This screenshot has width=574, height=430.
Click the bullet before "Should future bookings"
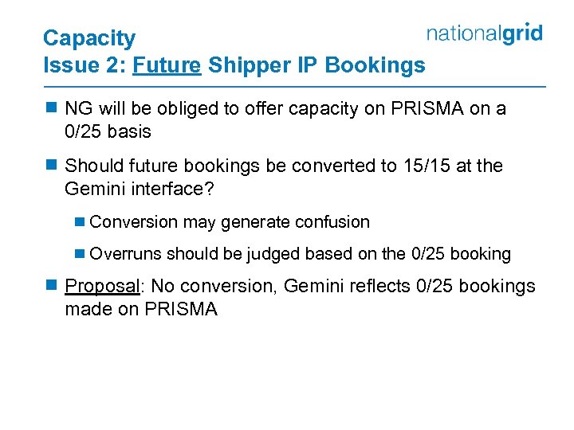[x=52, y=166]
